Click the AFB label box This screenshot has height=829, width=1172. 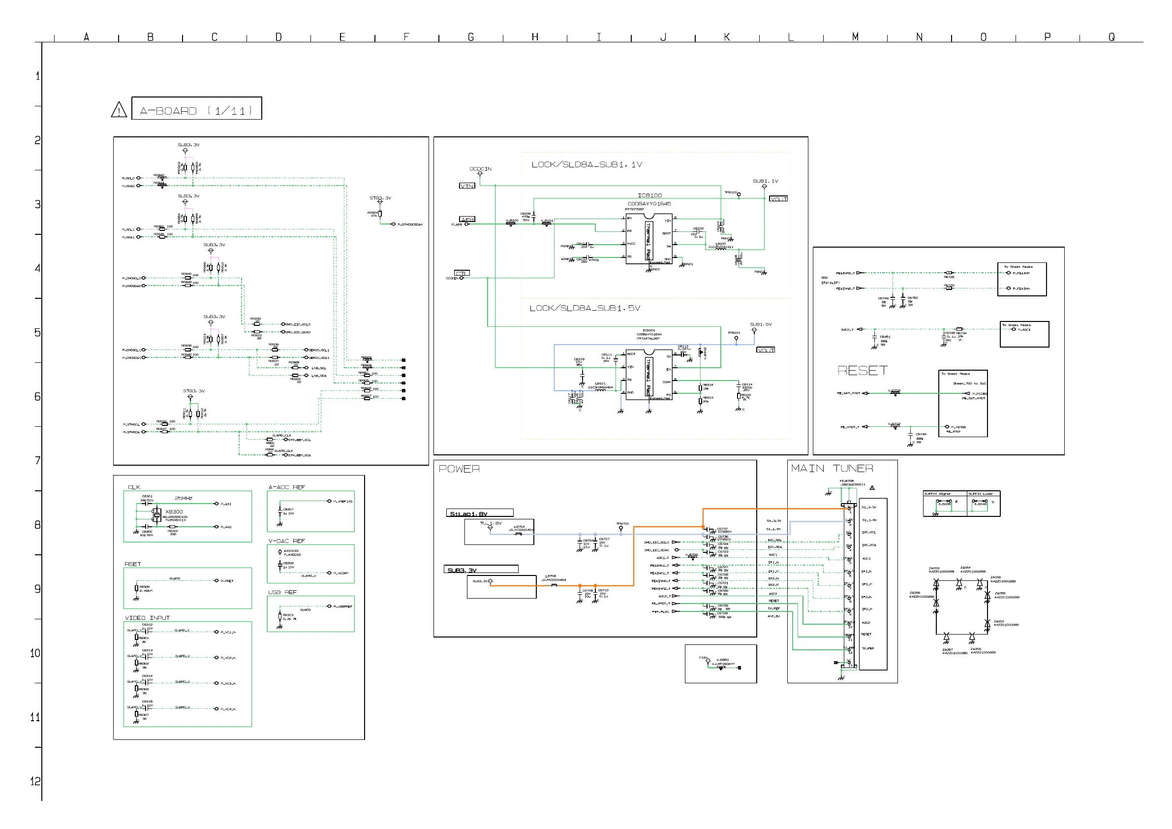coord(467,219)
